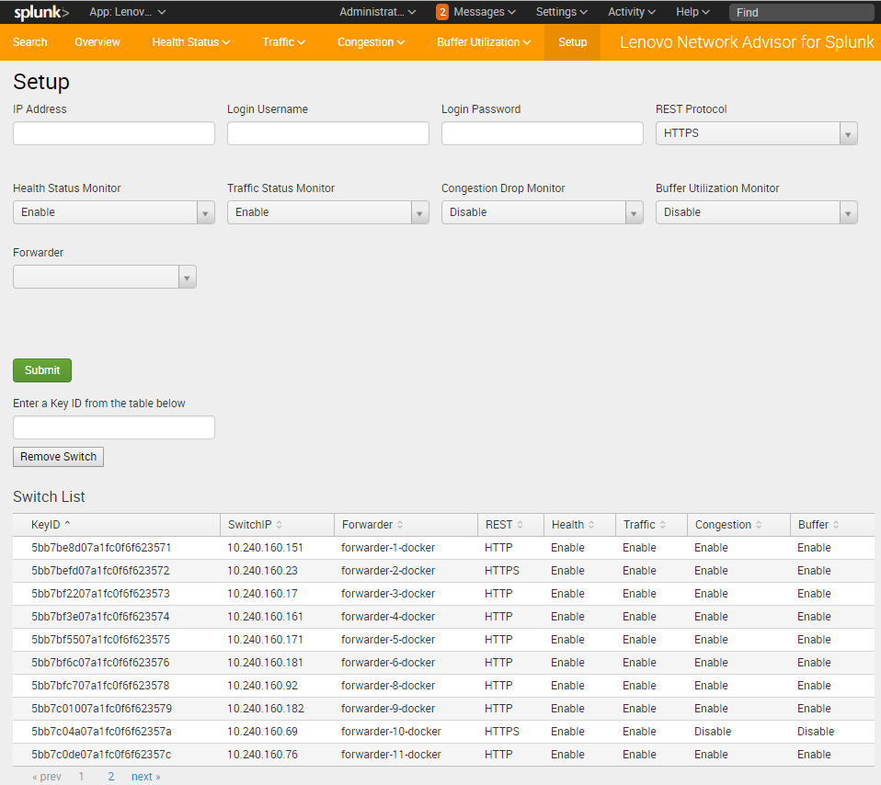The width and height of the screenshot is (881, 785).
Task: Click the Remove Switch button
Action: pyautogui.click(x=59, y=457)
